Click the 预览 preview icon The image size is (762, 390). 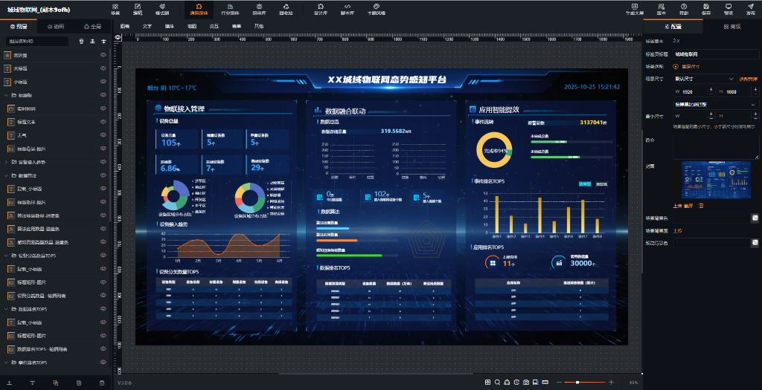point(728,8)
